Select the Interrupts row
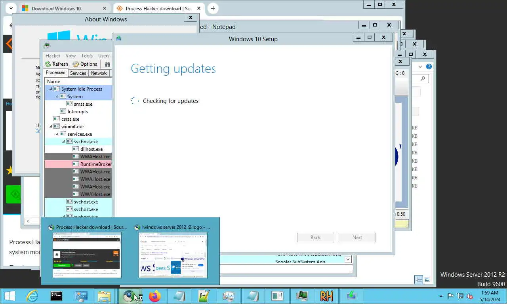Viewport: 507px width, 304px height. click(78, 112)
